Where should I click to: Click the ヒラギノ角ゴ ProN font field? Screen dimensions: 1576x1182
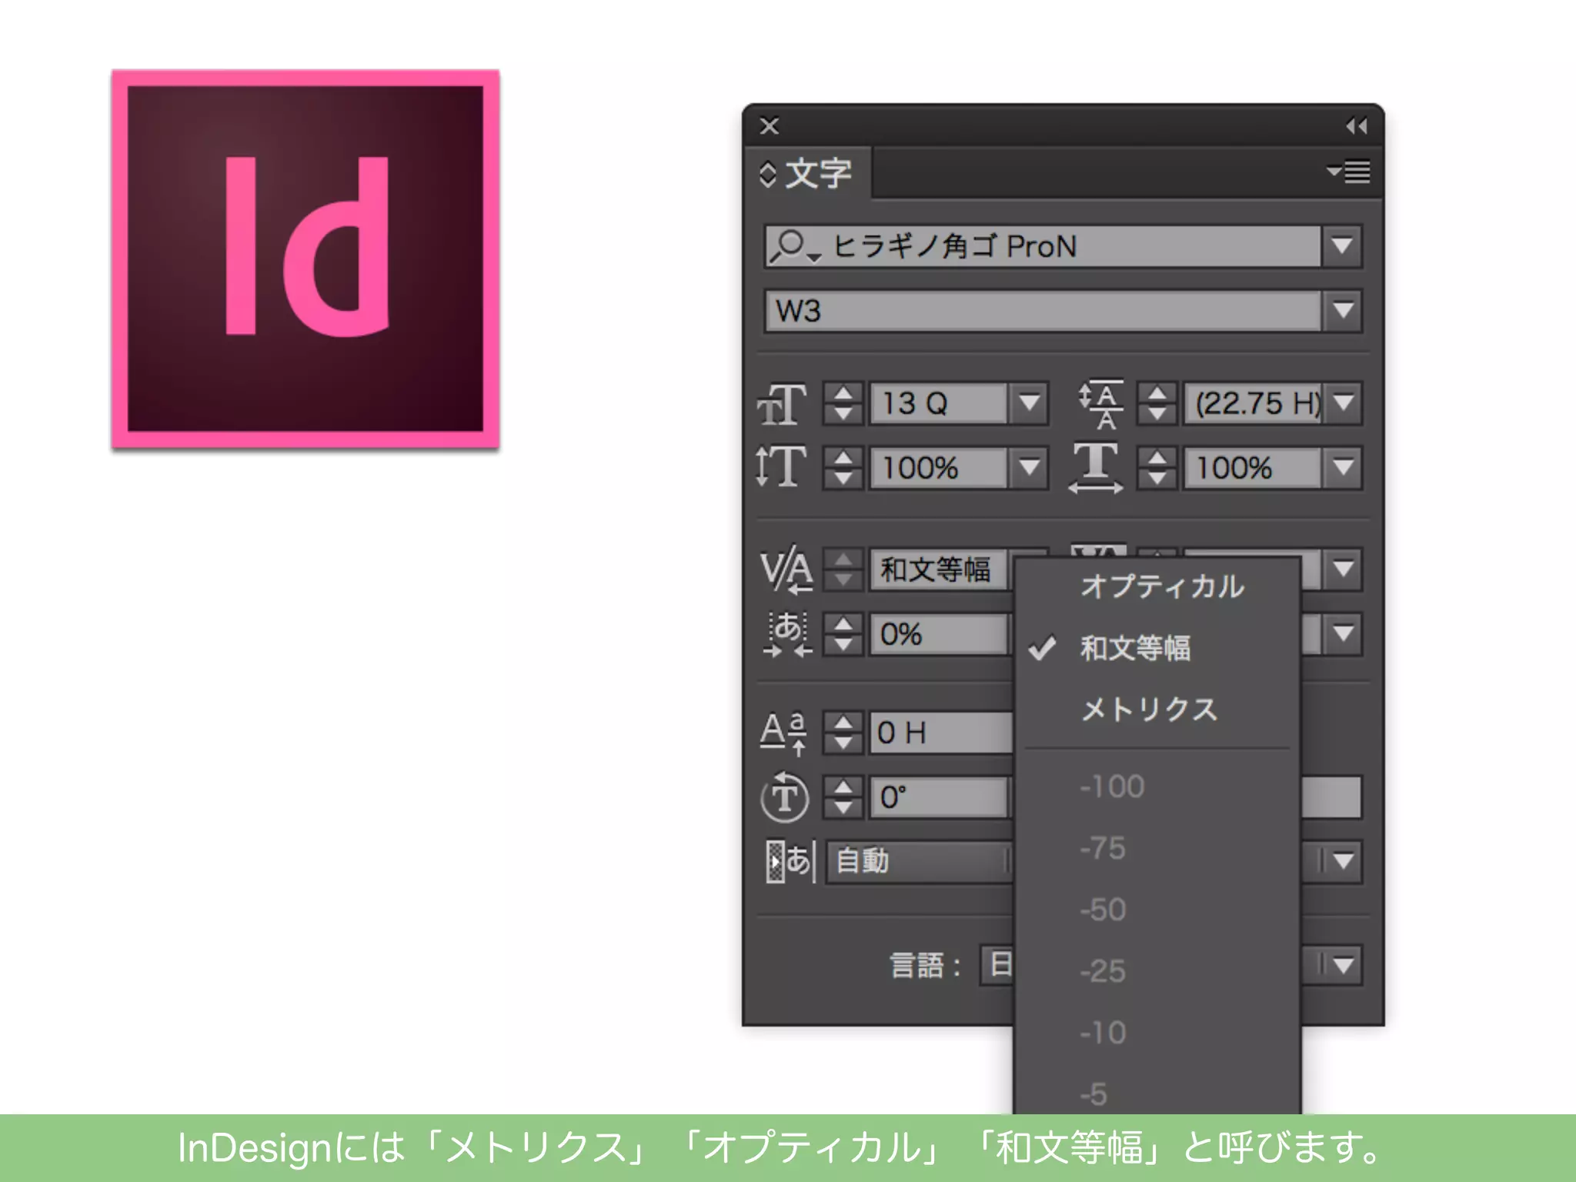tap(1043, 247)
